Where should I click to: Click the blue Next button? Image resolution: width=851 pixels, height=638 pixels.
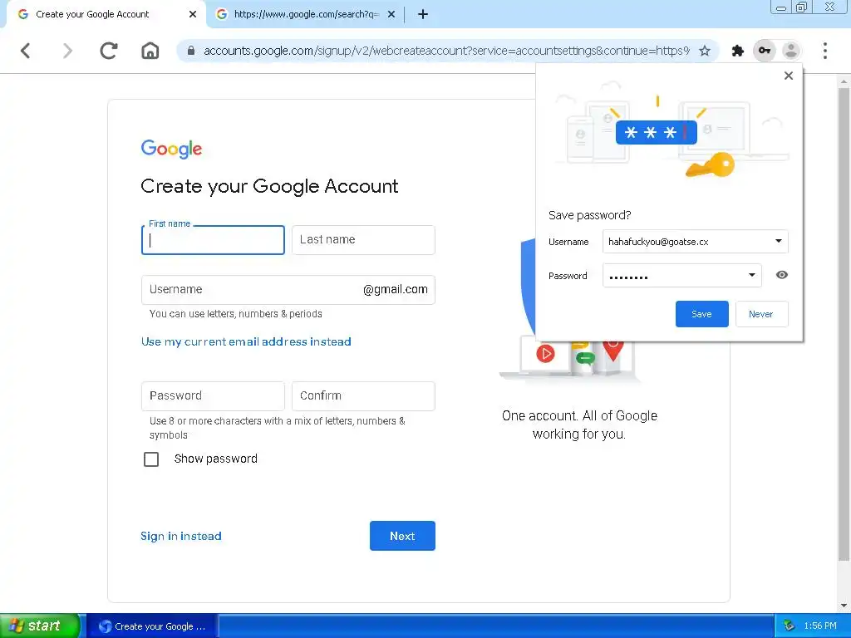coord(402,536)
